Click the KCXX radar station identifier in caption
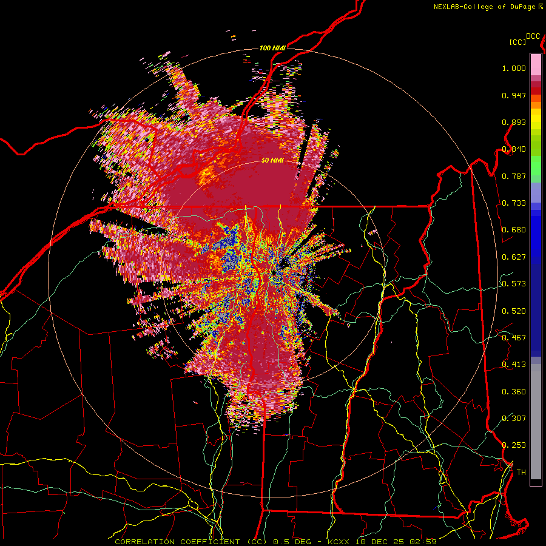Image resolution: width=546 pixels, height=546 pixels. [340, 542]
